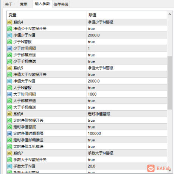
Task: Click the bool icon of 定时净值警报开关
Action: 9,120
